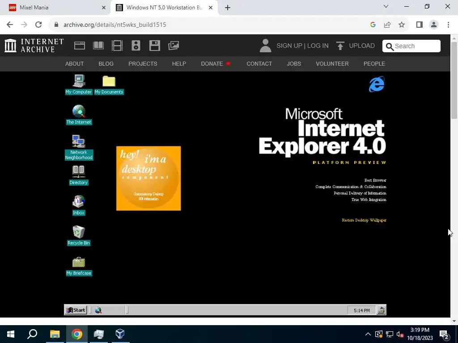Open the BLOG menu item

106,63
